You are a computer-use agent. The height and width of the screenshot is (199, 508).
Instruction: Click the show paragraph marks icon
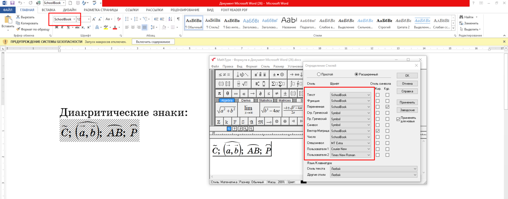(x=178, y=19)
